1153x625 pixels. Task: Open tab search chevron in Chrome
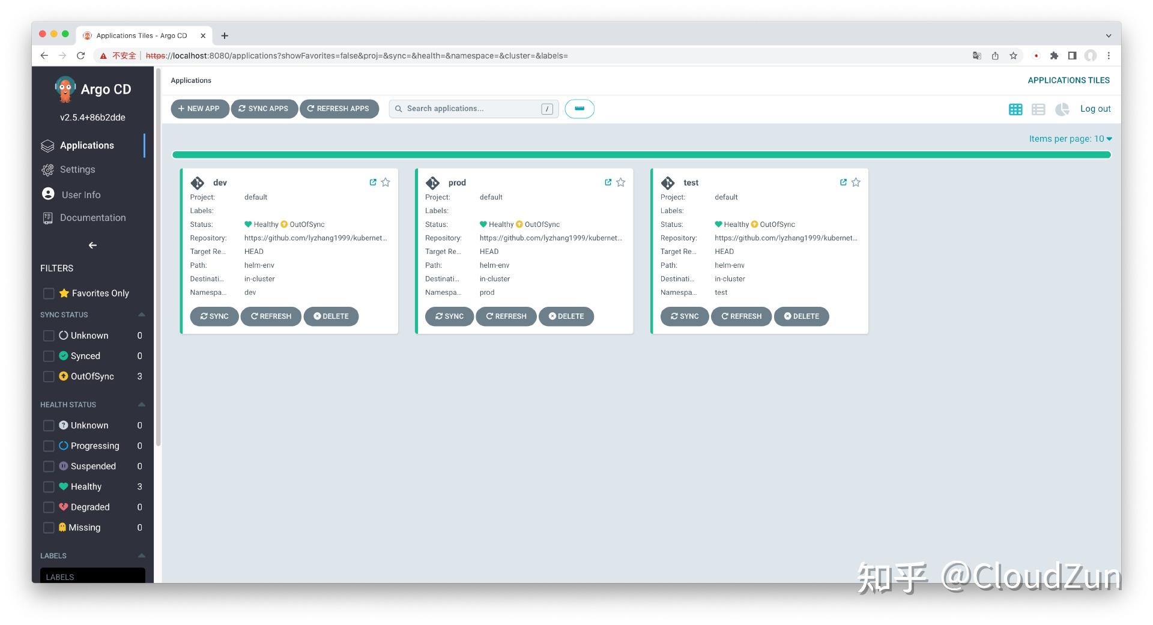(1109, 35)
